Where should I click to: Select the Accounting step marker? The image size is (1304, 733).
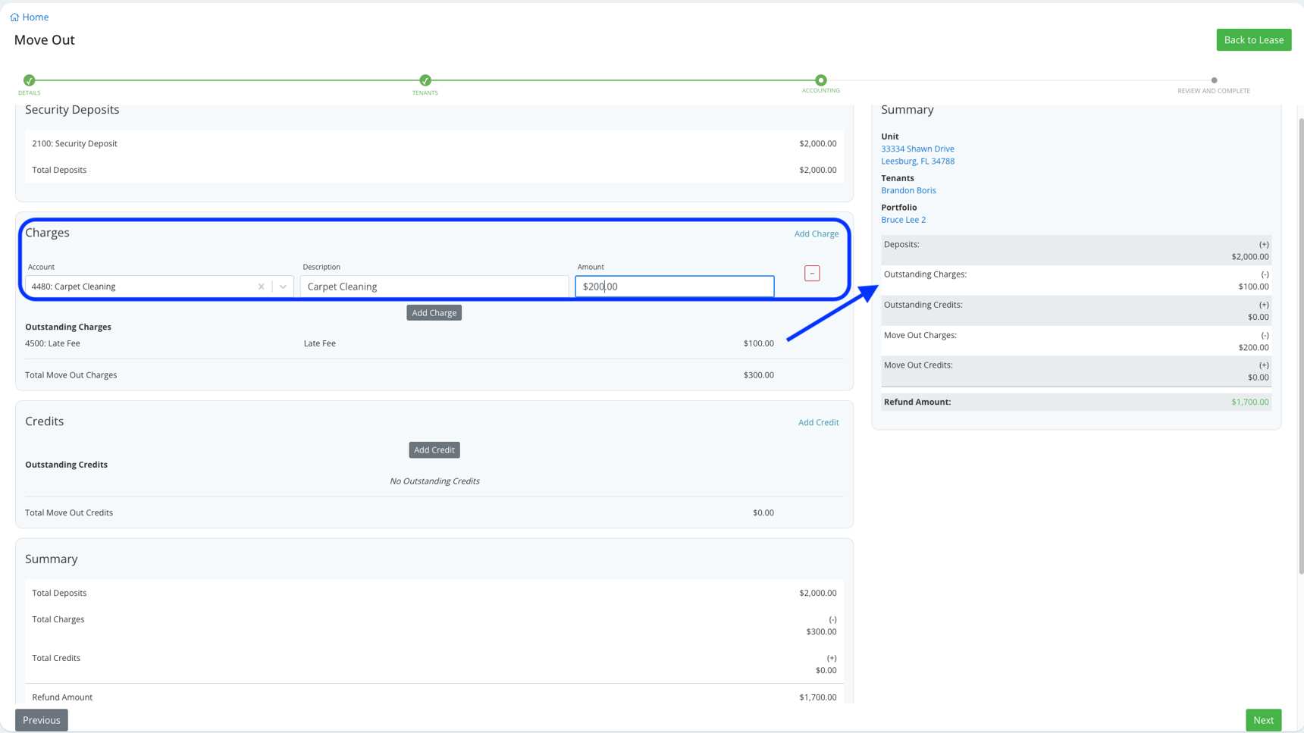(820, 80)
